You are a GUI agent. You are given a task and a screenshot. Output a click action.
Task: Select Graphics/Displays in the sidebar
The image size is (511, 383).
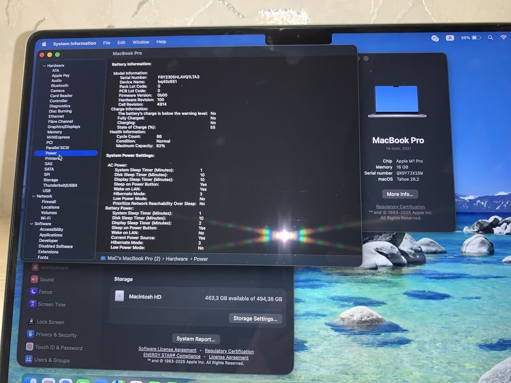(64, 127)
